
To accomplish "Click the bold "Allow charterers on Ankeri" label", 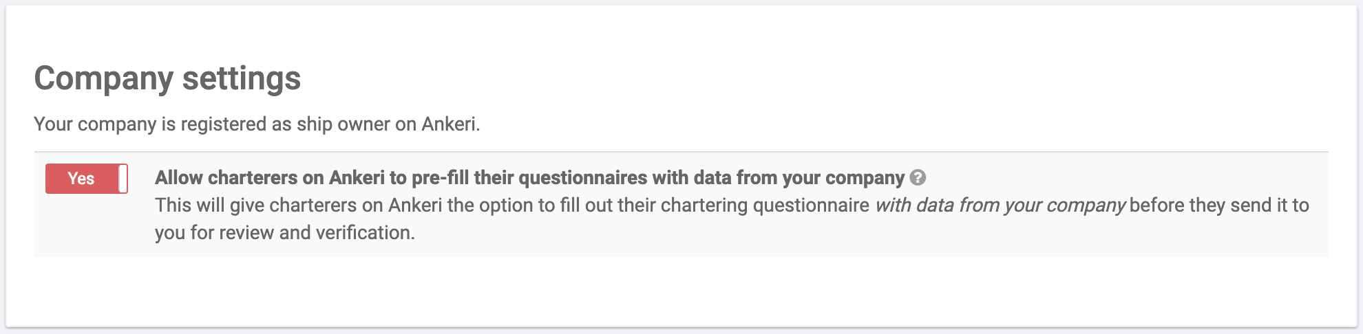I will (269, 178).
